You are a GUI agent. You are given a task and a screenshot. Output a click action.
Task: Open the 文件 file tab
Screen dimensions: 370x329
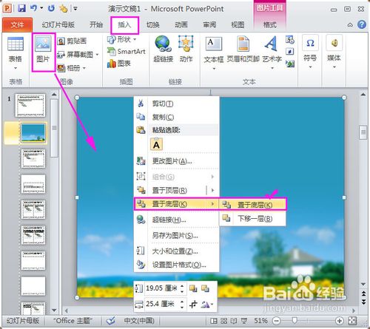coord(17,24)
